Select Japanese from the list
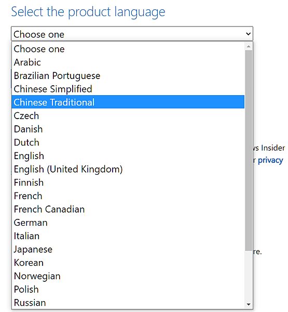 click(128, 249)
